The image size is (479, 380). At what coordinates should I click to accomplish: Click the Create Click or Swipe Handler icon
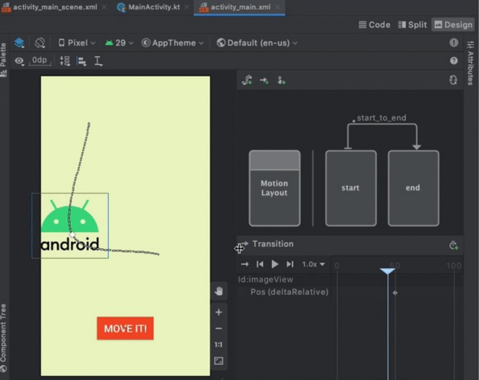pyautogui.click(x=281, y=80)
